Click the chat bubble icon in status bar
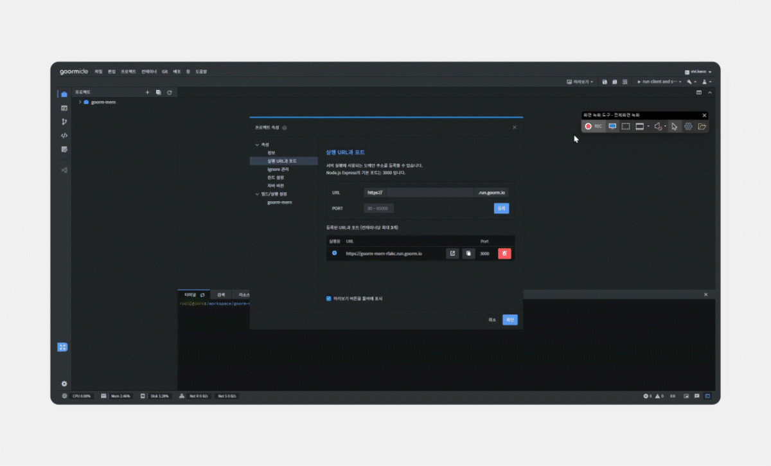The width and height of the screenshot is (771, 466). click(696, 396)
